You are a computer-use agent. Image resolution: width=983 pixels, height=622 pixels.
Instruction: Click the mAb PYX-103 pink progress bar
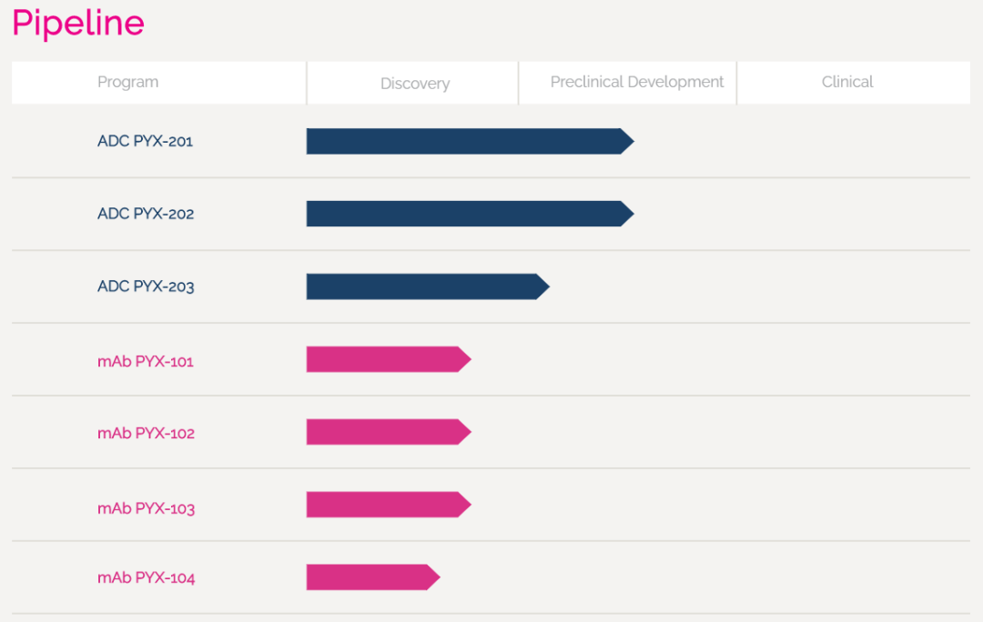click(384, 505)
